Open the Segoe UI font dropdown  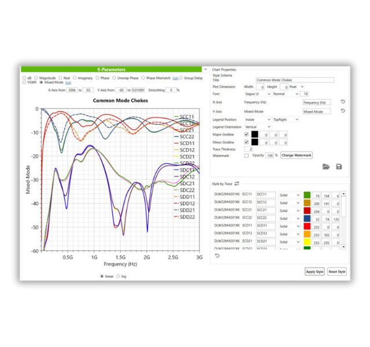tap(258, 94)
